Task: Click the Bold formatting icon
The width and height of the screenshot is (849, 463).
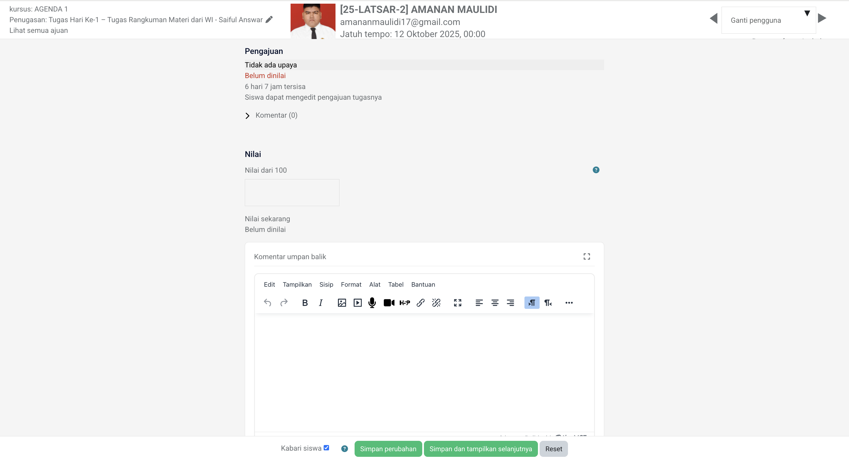Action: point(305,302)
